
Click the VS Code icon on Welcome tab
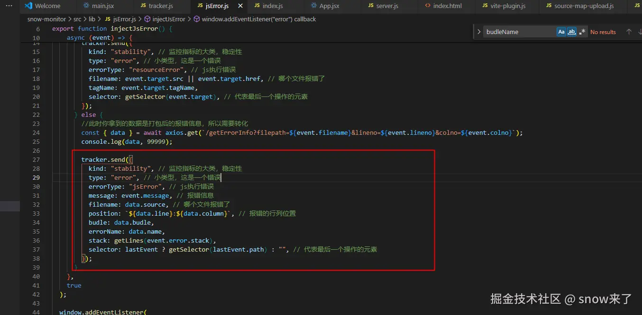coord(28,6)
